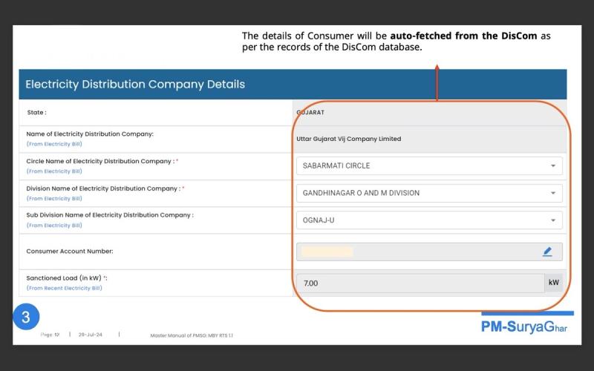Click the red annotation arrow above the form
Screen dimensions: 594x371
[x=437, y=82]
